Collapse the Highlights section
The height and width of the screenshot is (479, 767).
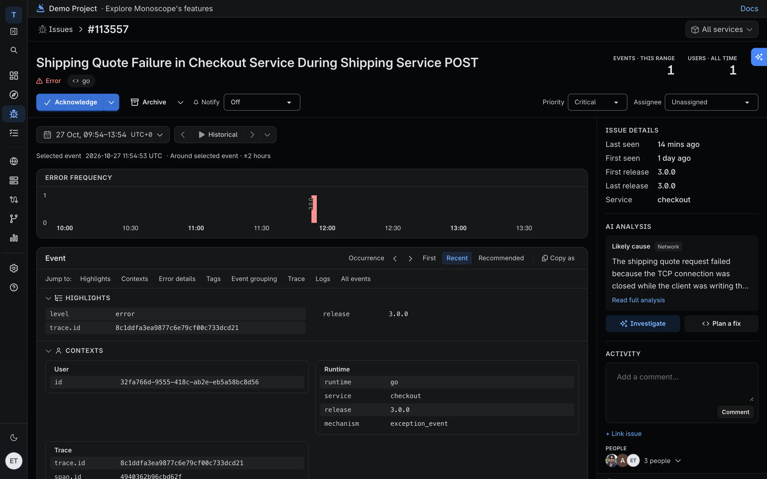coord(48,298)
